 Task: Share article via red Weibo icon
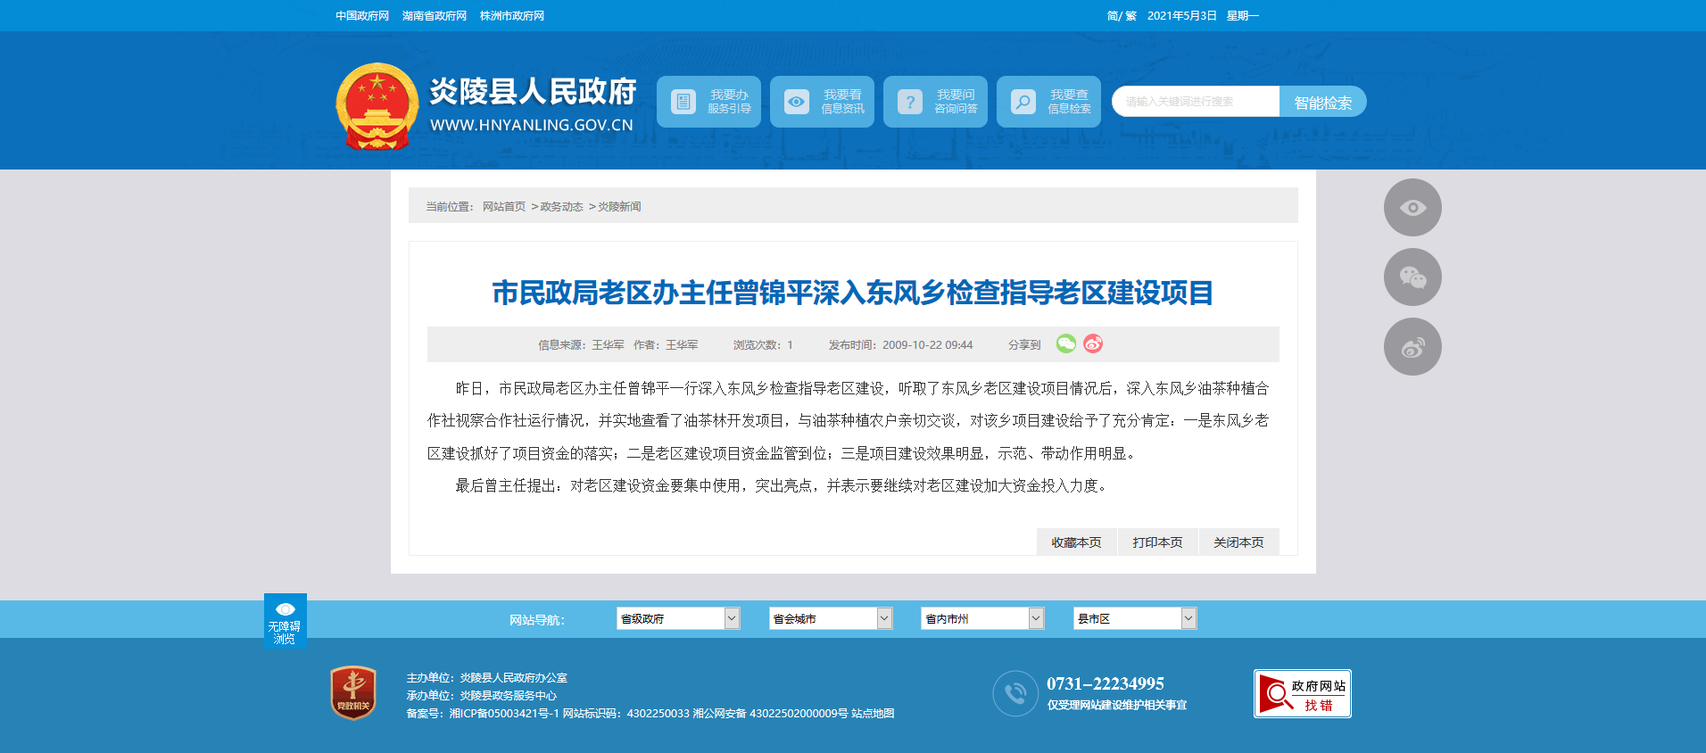1093,343
